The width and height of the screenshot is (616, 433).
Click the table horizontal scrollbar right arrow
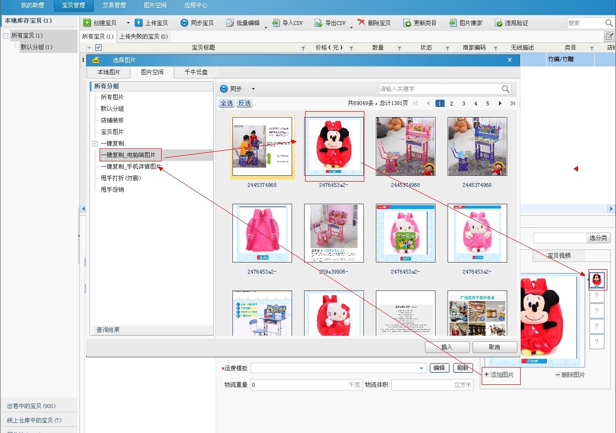pyautogui.click(x=611, y=209)
